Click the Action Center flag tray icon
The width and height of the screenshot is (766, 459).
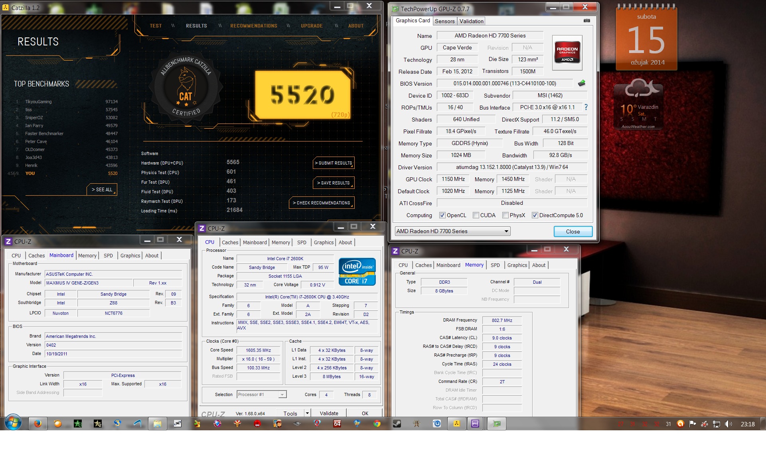pyautogui.click(x=693, y=424)
